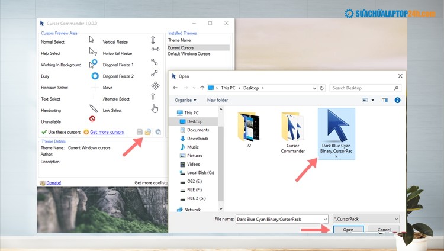Screen dimensions: 444x251
Task: Select Dark Blue Cyan Binary.CursorPack file
Action: coord(336,133)
